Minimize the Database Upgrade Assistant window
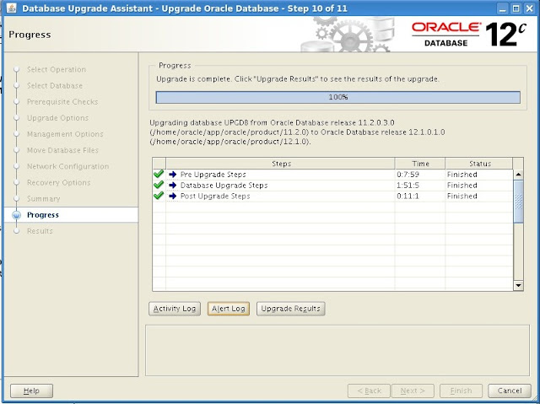Image resolution: width=540 pixels, height=404 pixels. [x=503, y=8]
